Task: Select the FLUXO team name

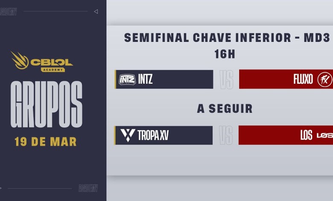Action: point(304,80)
